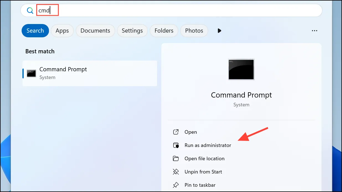
Task: Choose Run as administrator
Action: tap(208, 145)
